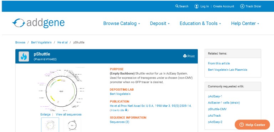This screenshot has width=274, height=132.
Task: Click the Addgene logo
Action: pos(38,23)
